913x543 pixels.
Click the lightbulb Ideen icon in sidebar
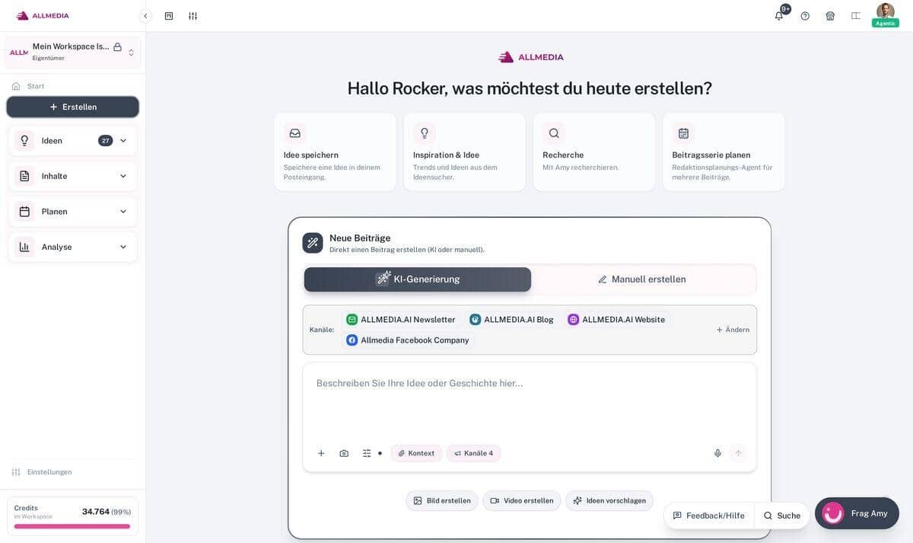click(24, 140)
